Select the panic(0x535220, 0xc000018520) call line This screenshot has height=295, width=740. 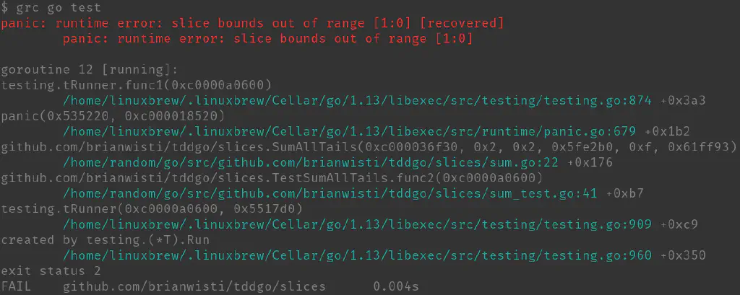click(113, 116)
